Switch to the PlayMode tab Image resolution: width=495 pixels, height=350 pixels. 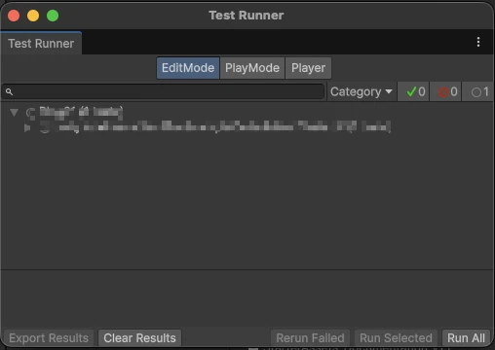252,68
